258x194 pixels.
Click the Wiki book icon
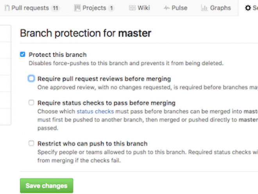click(x=133, y=8)
